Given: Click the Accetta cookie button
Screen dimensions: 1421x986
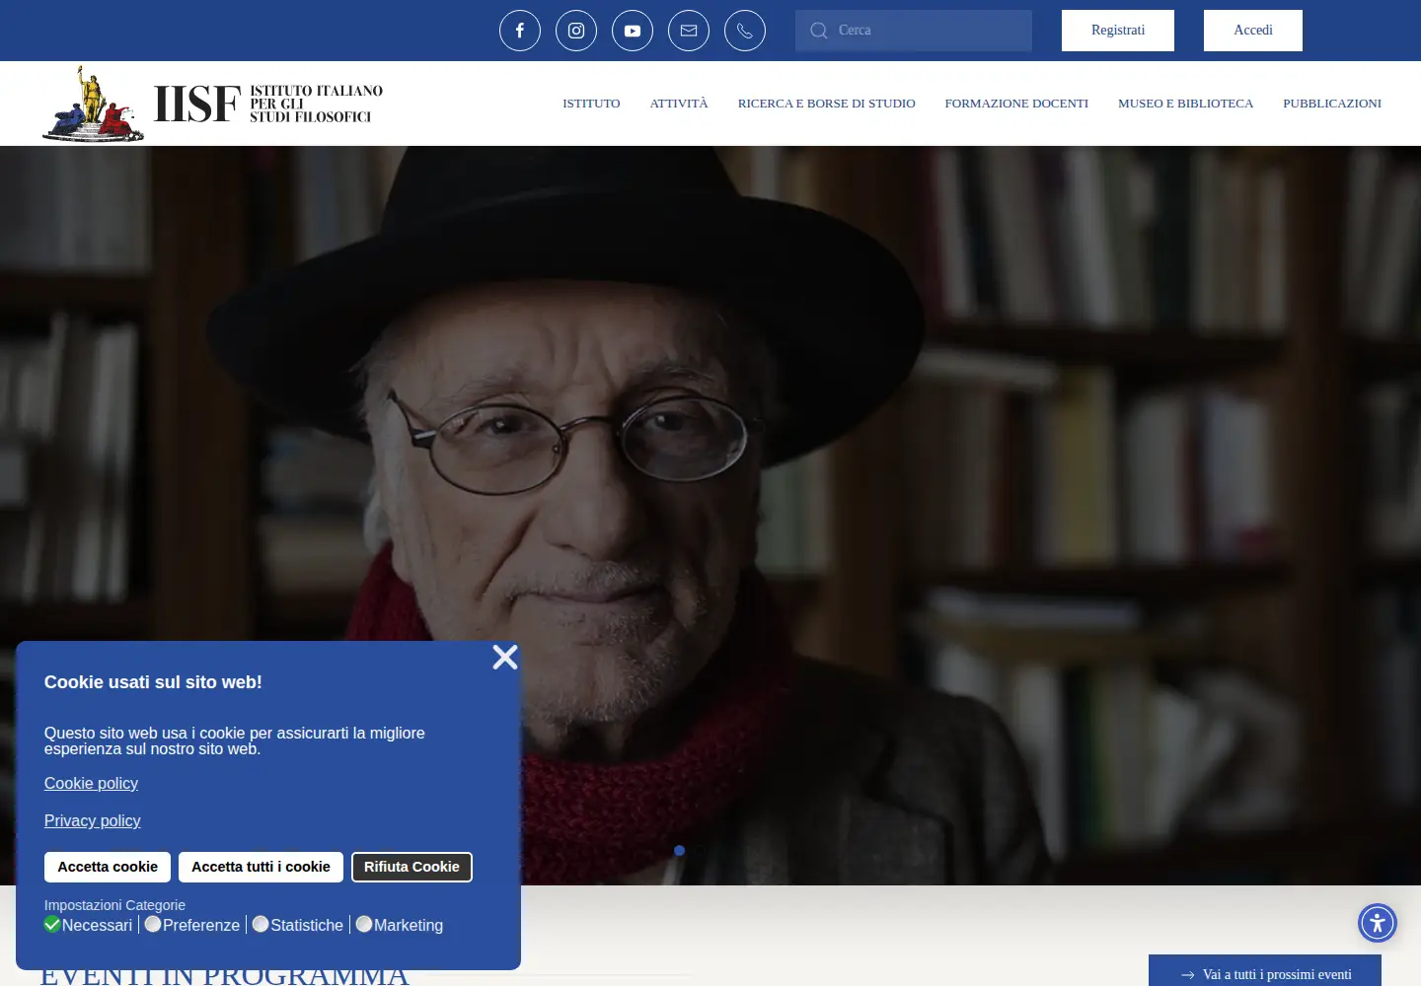Looking at the screenshot, I should coord(108,867).
